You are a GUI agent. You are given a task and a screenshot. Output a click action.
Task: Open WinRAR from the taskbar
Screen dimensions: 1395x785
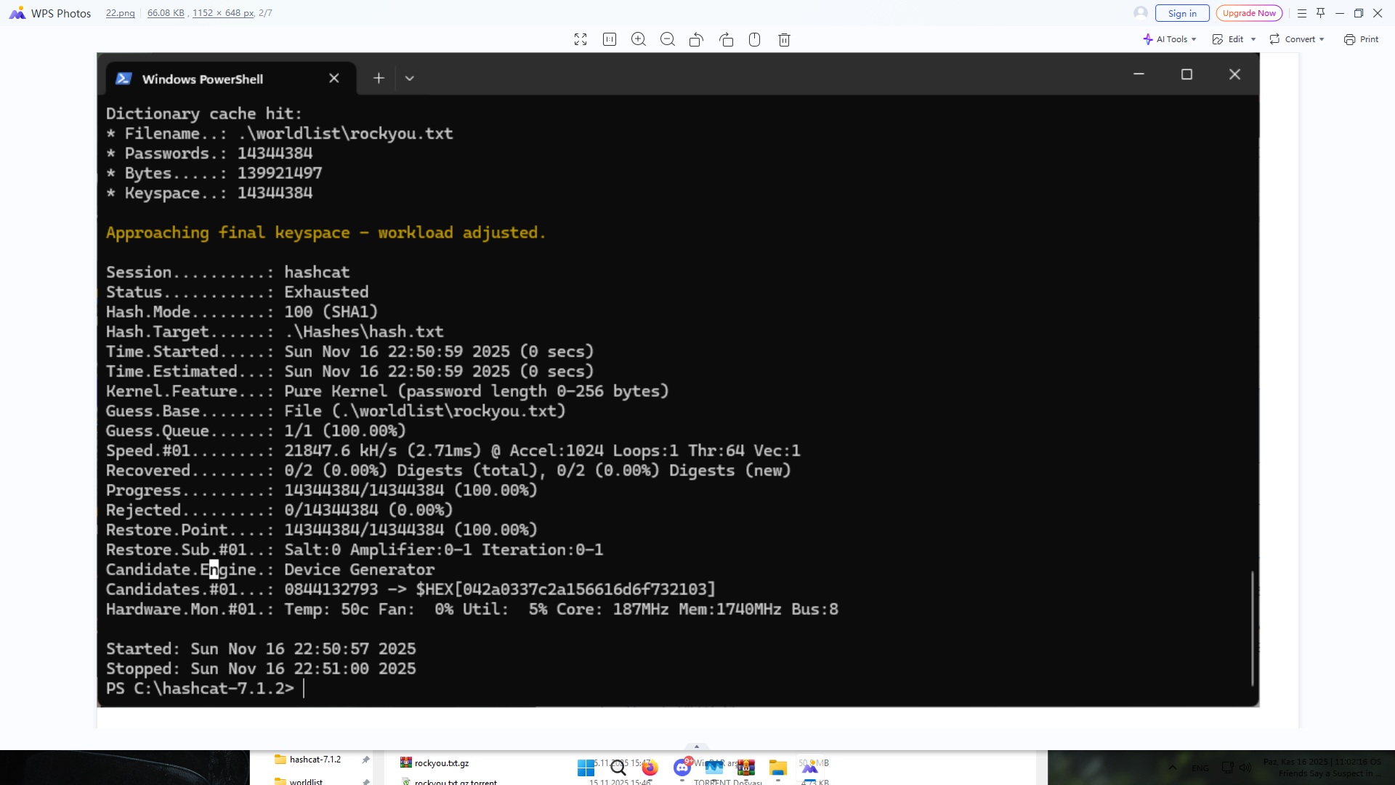(746, 768)
